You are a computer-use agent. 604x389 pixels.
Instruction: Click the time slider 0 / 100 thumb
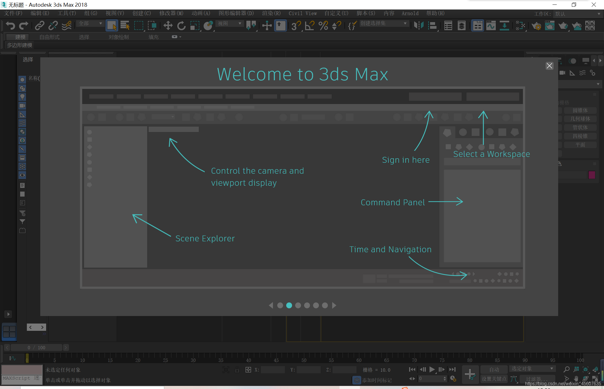(x=36, y=348)
